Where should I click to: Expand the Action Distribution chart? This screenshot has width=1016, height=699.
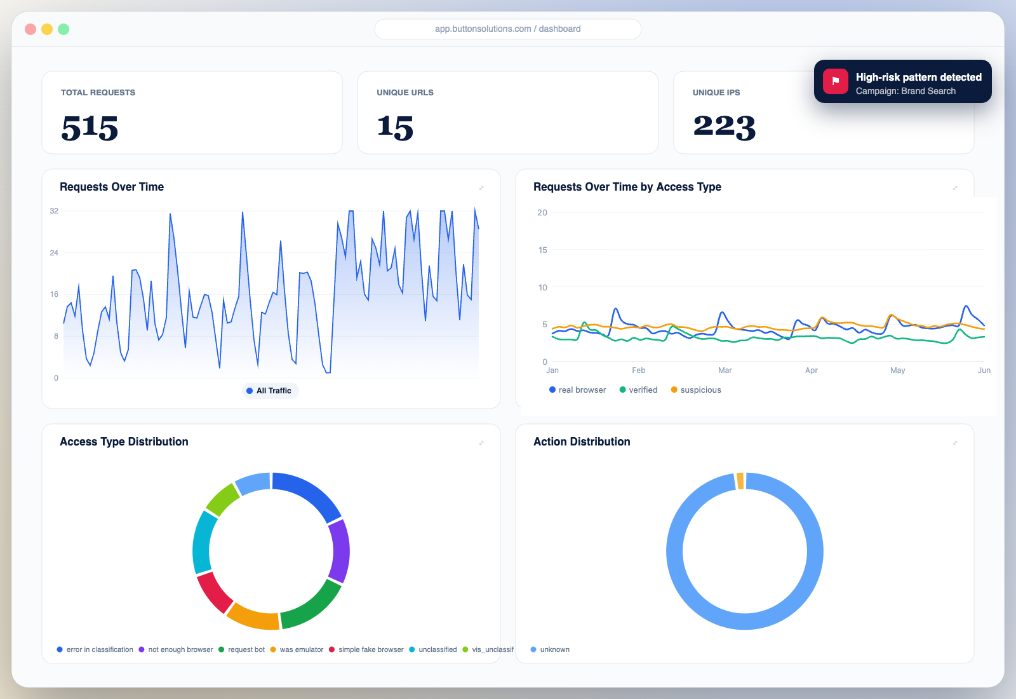click(x=955, y=443)
